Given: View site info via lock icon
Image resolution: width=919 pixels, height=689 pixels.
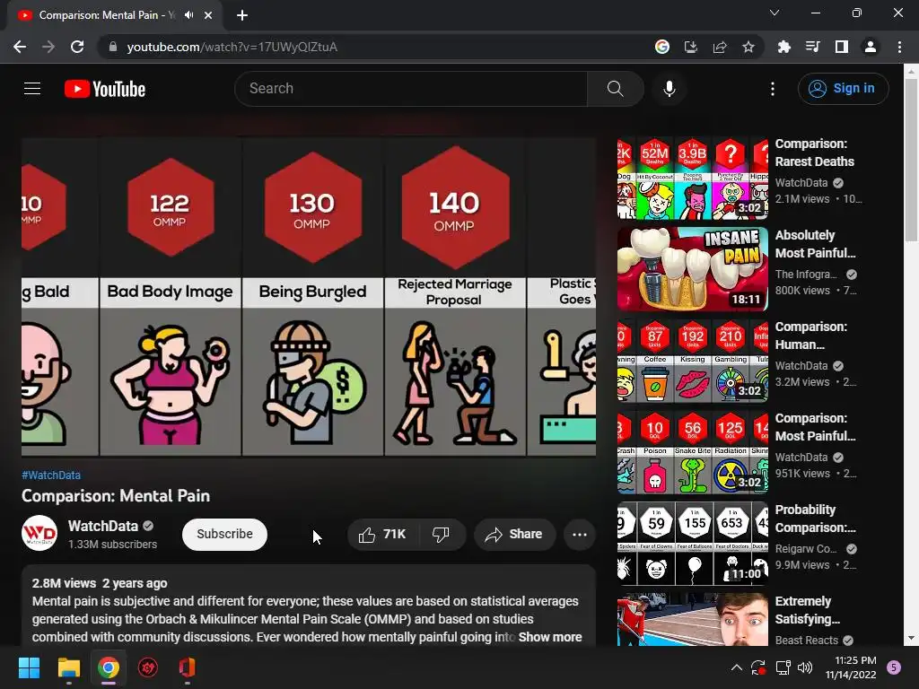Looking at the screenshot, I should [x=113, y=47].
